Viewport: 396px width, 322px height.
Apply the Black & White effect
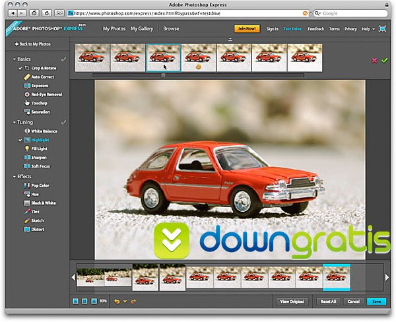44,203
